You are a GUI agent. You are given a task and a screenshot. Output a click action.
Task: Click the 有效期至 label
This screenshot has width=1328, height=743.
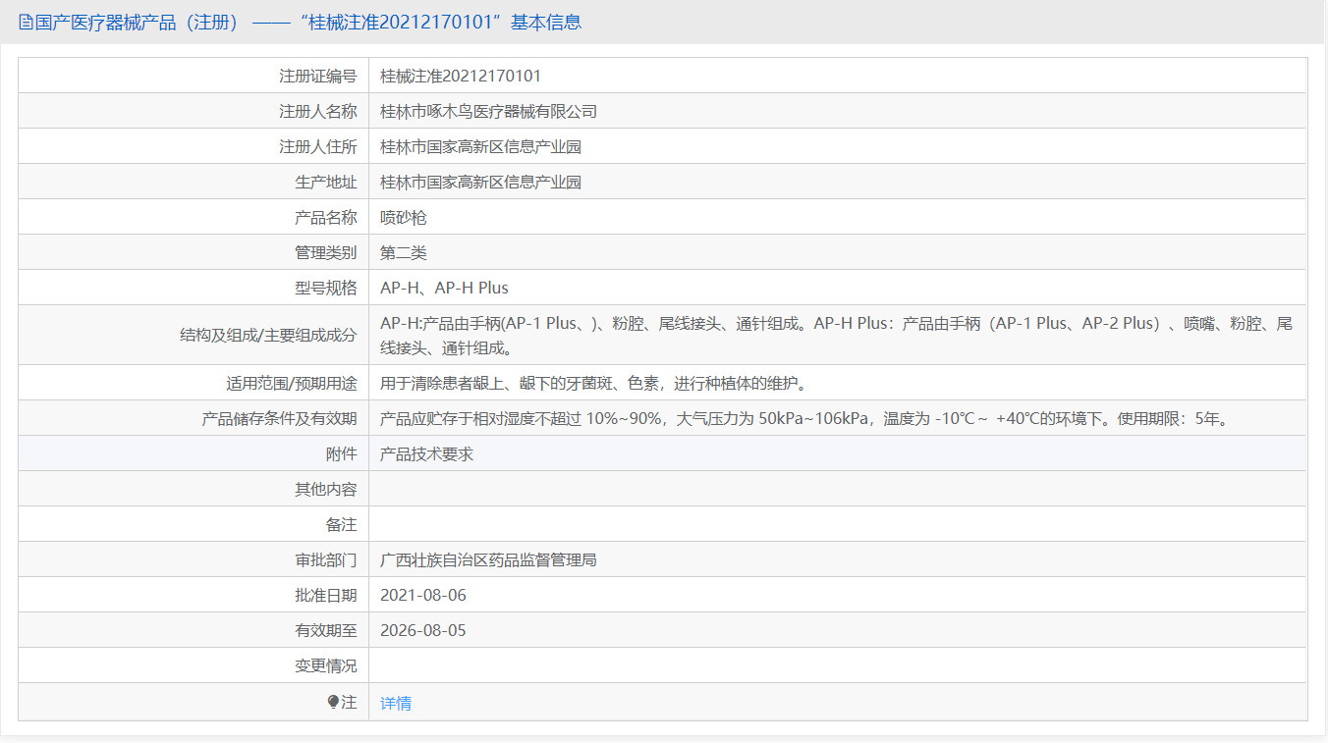325,630
